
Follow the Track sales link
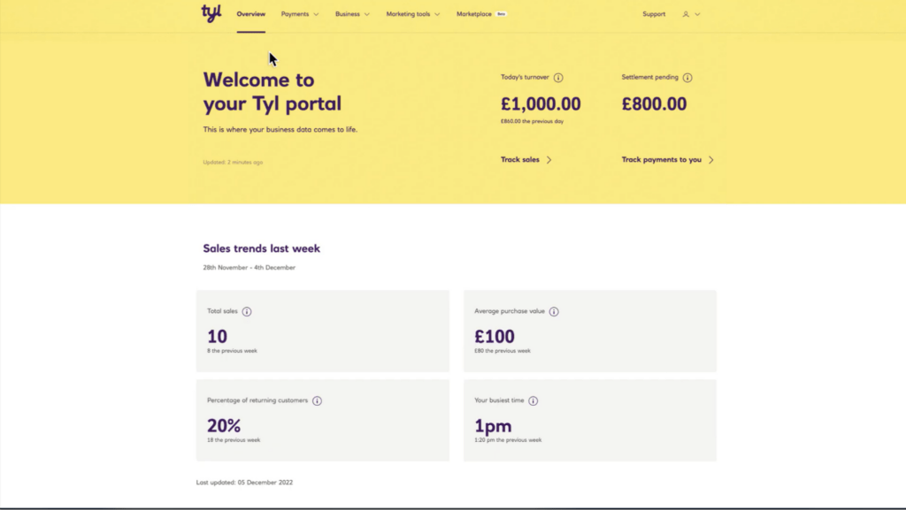[x=520, y=160]
